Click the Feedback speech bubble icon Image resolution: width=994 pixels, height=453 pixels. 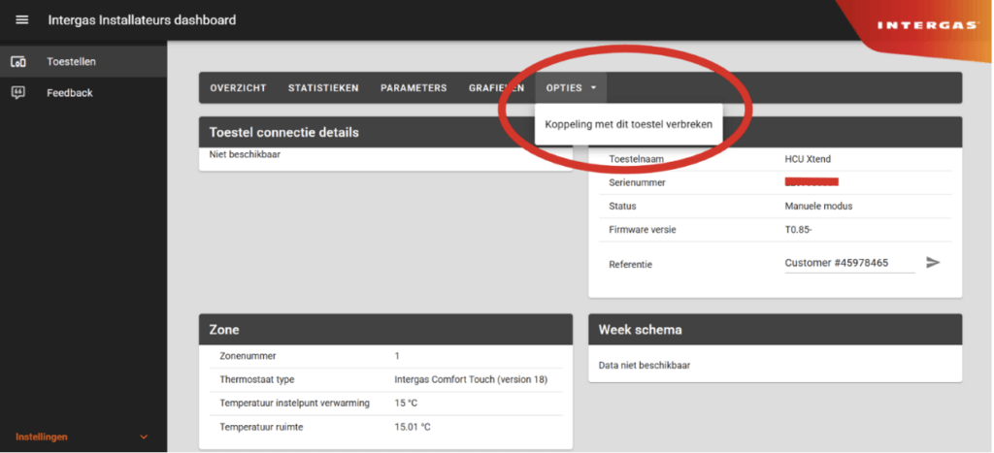click(x=18, y=92)
